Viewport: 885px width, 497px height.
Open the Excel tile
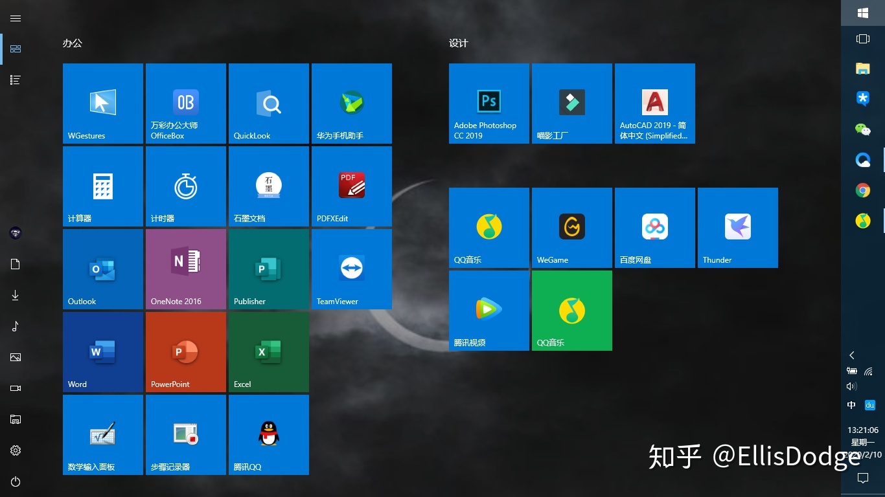click(x=268, y=351)
